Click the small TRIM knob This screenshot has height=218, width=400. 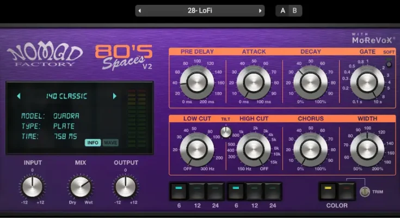pyautogui.click(x=365, y=191)
